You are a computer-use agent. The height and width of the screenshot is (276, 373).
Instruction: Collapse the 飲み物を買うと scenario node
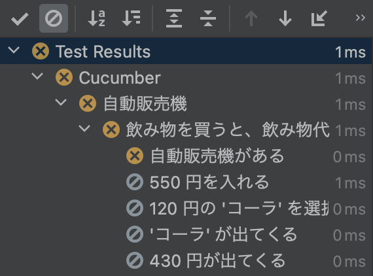click(x=84, y=129)
